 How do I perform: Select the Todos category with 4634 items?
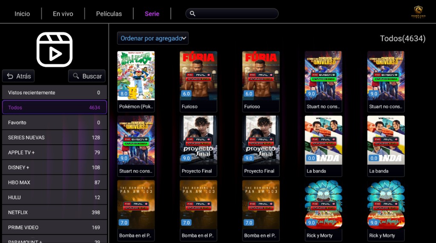coord(54,107)
